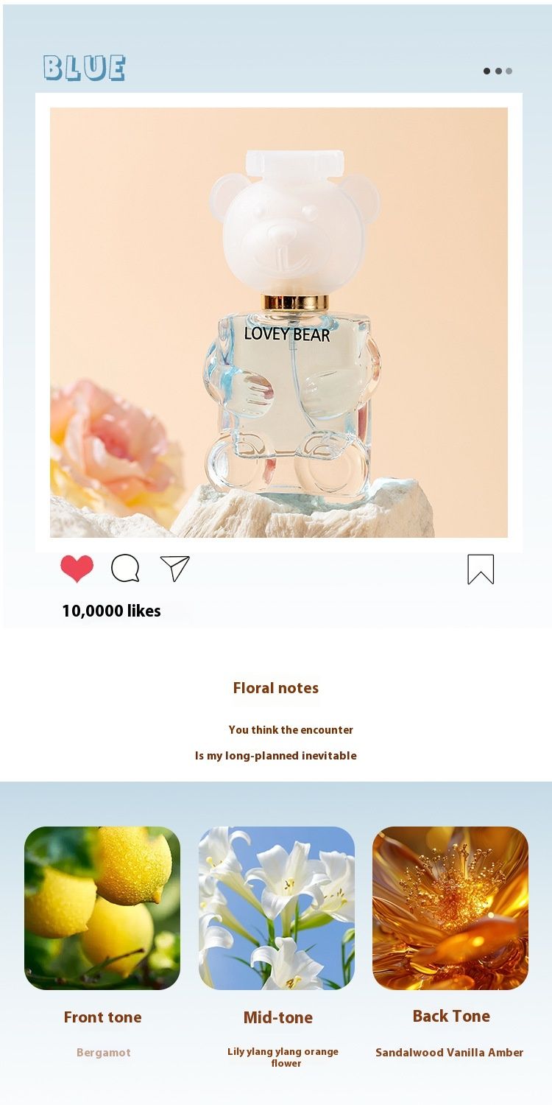Open the comment speech bubble icon
This screenshot has width=552, height=1105.
pyautogui.click(x=125, y=569)
